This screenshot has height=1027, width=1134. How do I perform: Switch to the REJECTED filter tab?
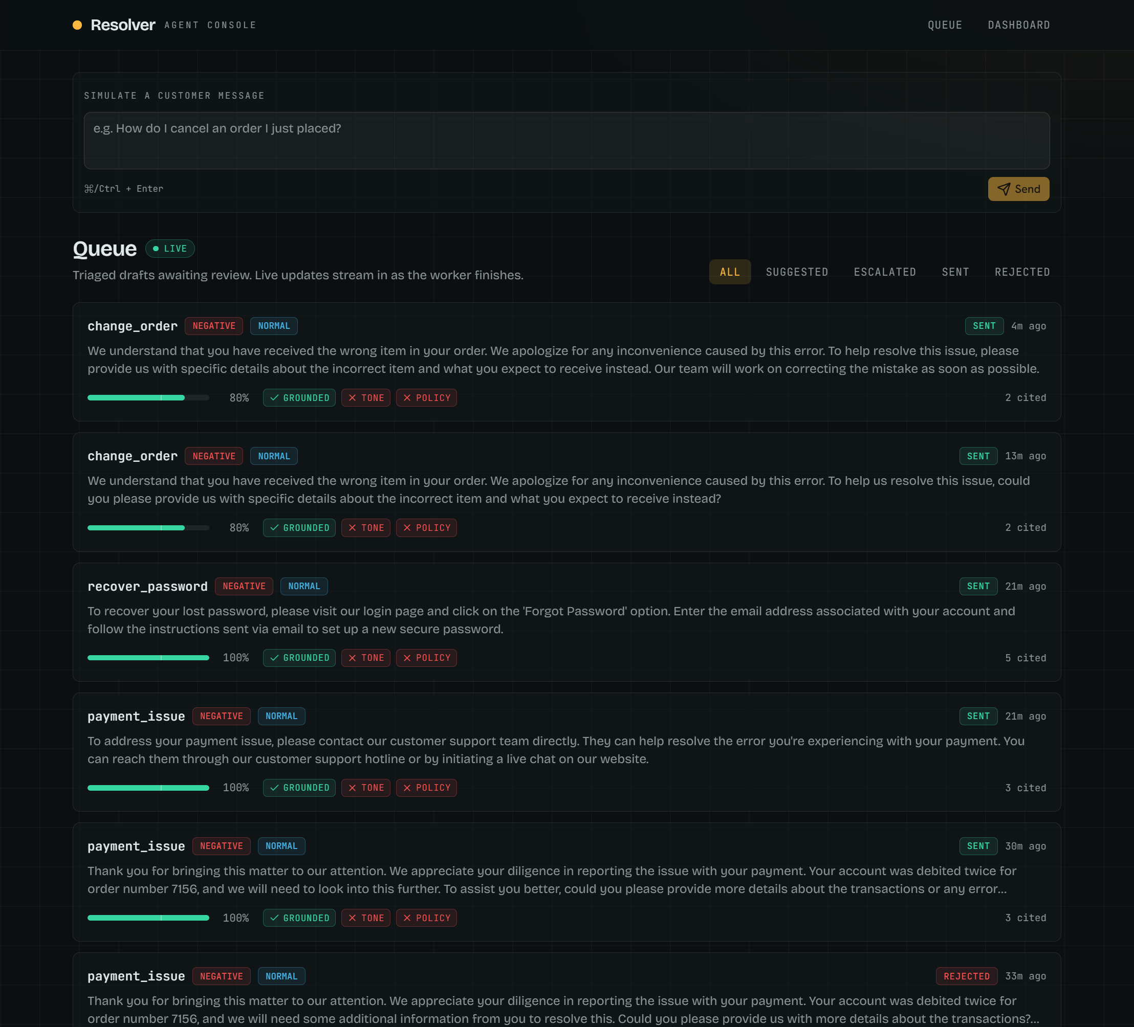click(1022, 272)
